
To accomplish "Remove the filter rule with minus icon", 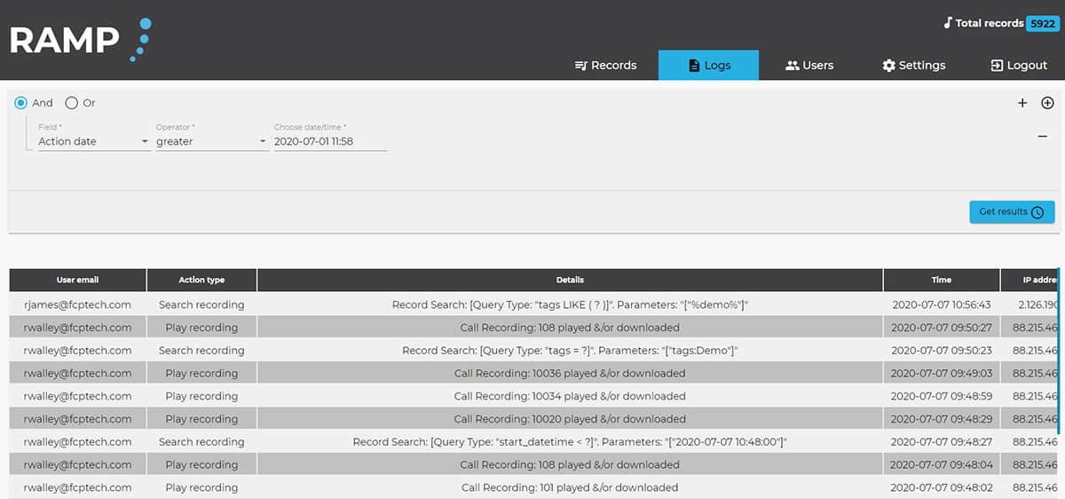I will pos(1043,137).
